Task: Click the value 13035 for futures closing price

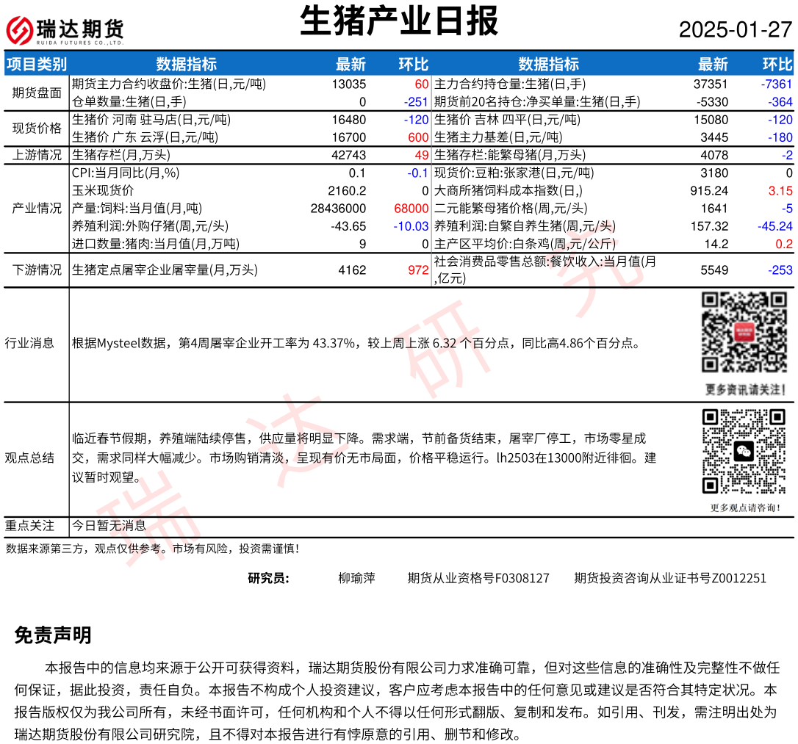Action: (348, 84)
